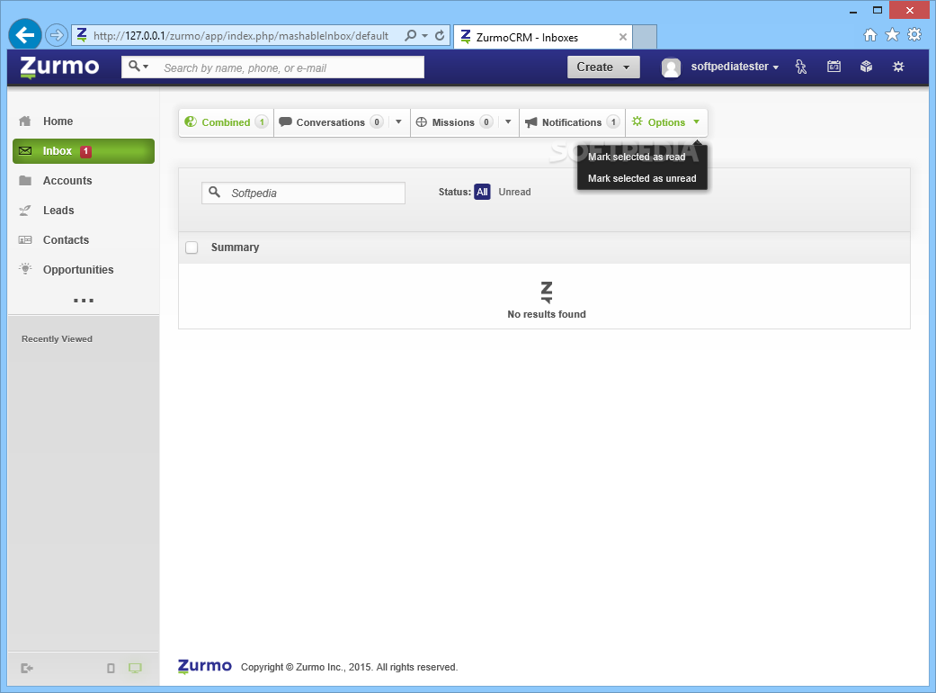
Task: Select the Conversations tab
Action: (x=331, y=122)
